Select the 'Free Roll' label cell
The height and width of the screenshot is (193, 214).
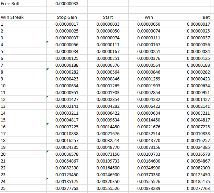23,3
